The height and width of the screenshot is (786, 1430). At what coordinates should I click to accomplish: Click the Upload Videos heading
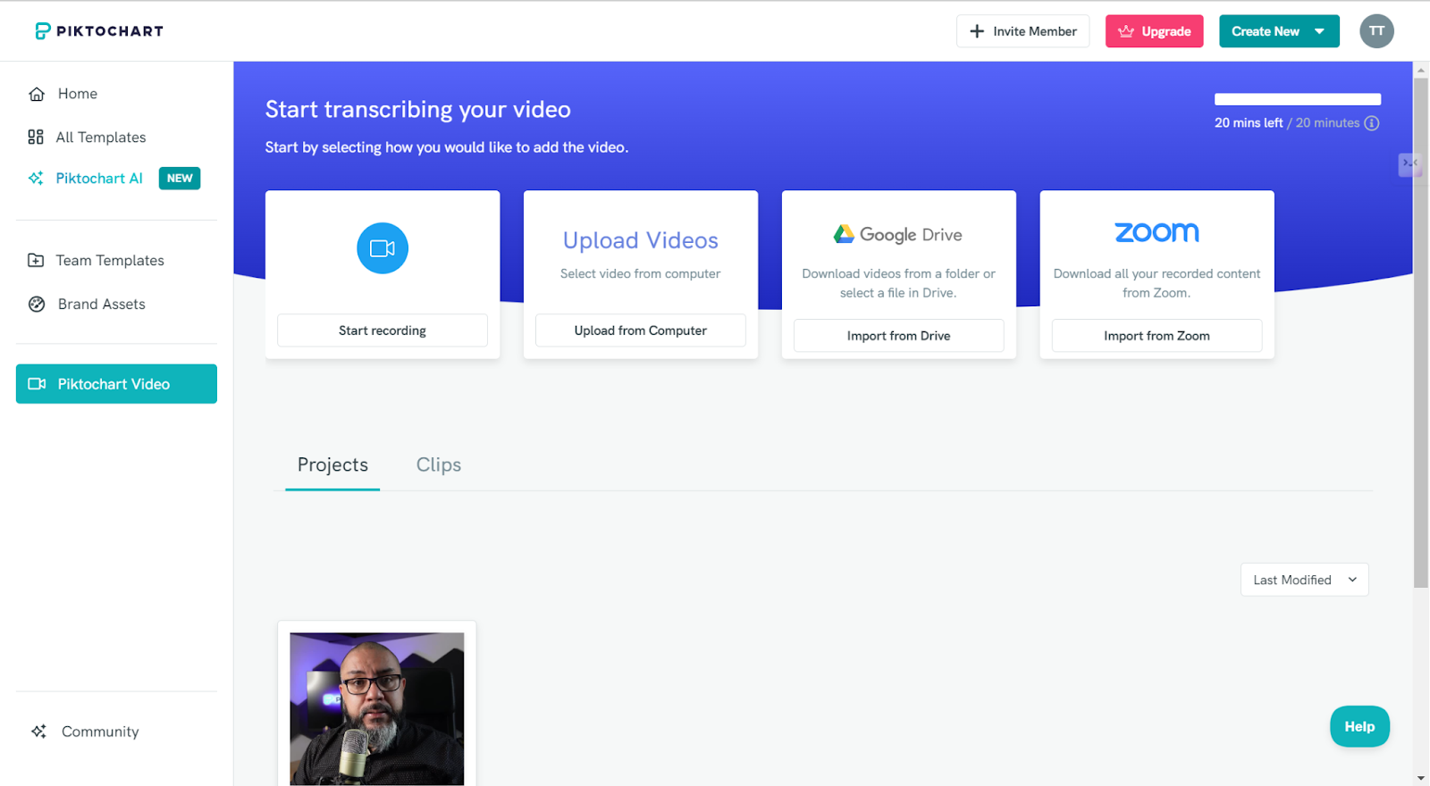641,240
